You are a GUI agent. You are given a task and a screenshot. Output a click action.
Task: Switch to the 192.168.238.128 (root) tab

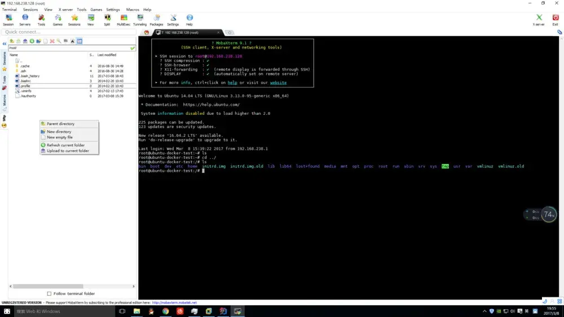188,33
